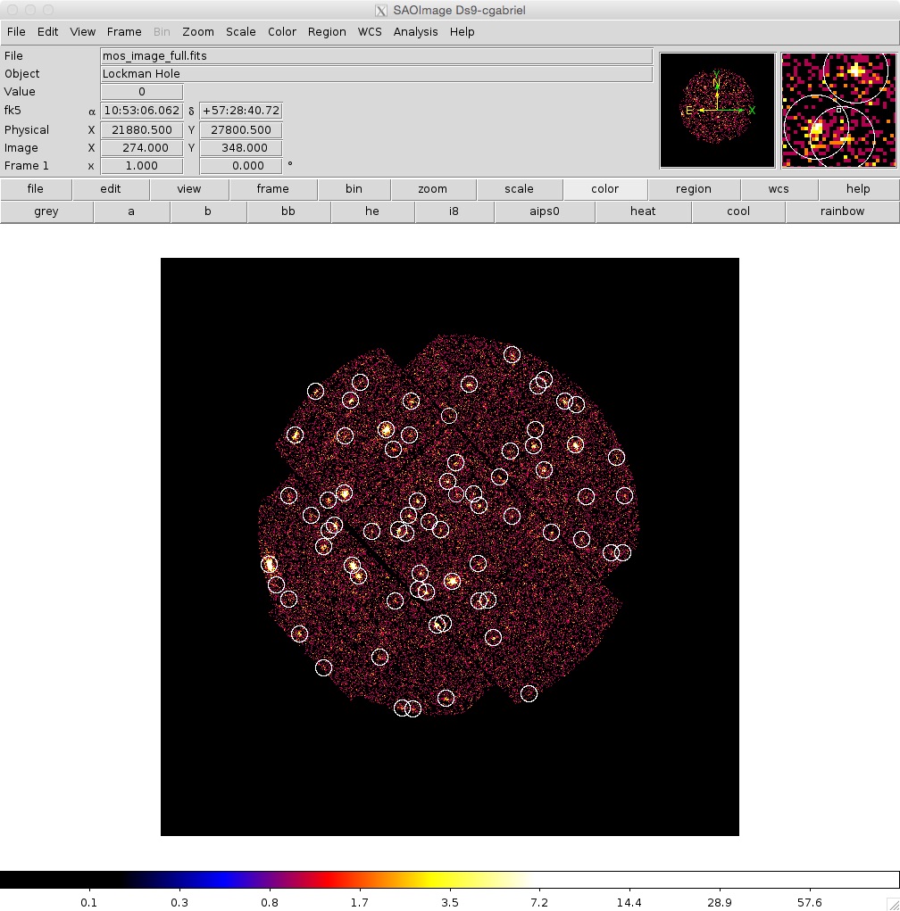
Task: Click the edit button in button bar
Action: coord(111,189)
